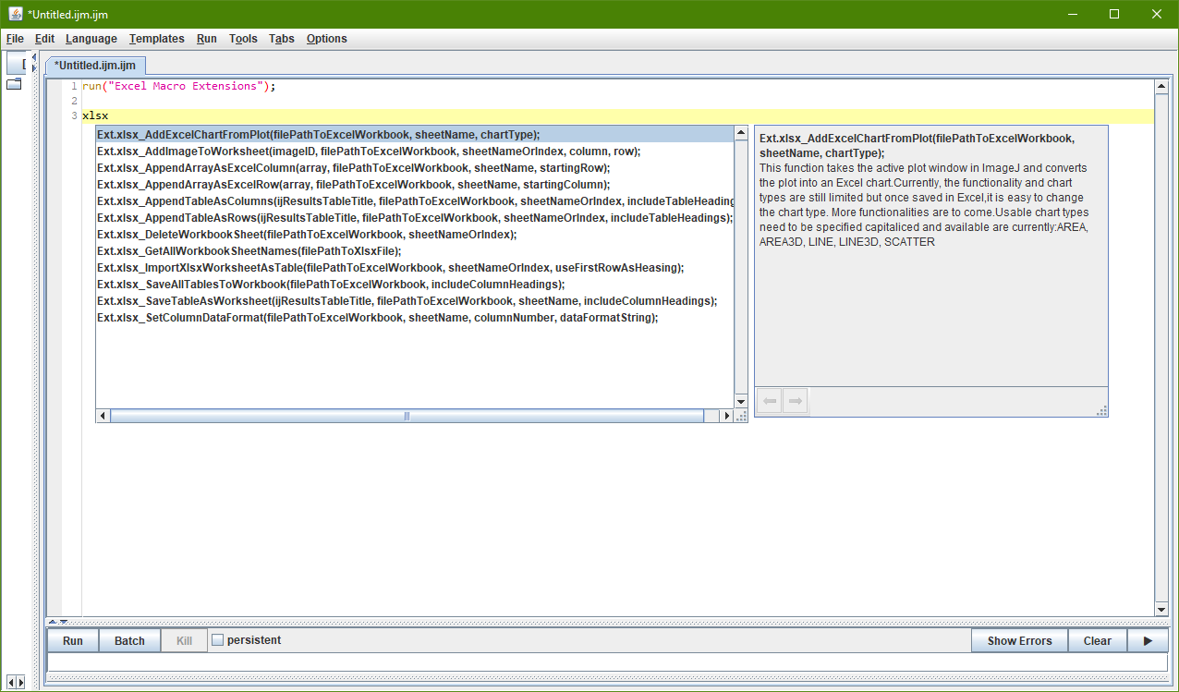Image resolution: width=1179 pixels, height=692 pixels.
Task: Collapse the left pane with the left-pointing divider arrow
Action: [35, 57]
